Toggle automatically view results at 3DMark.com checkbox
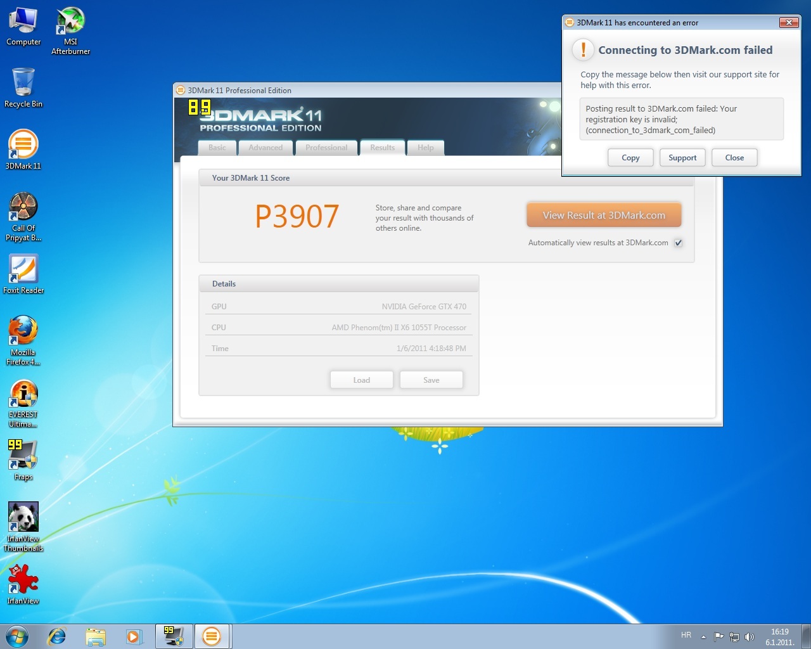Image resolution: width=811 pixels, height=649 pixels. click(678, 243)
